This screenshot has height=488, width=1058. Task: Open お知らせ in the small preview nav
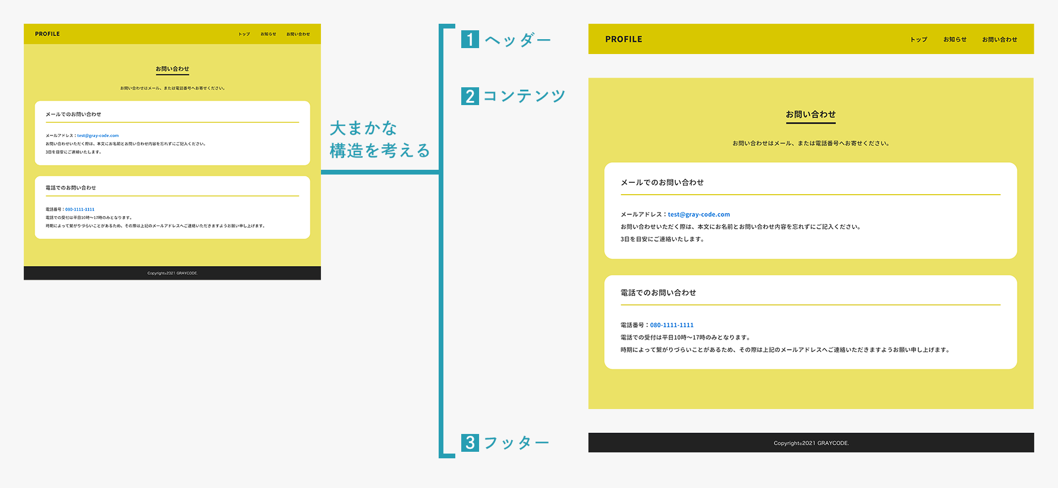tap(268, 34)
